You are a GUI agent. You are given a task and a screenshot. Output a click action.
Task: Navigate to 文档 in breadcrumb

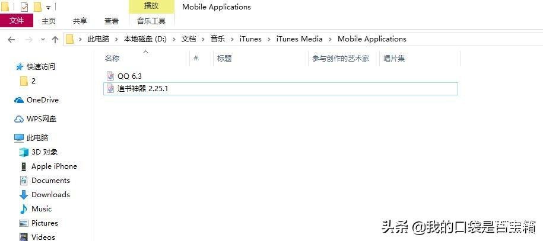coord(189,39)
